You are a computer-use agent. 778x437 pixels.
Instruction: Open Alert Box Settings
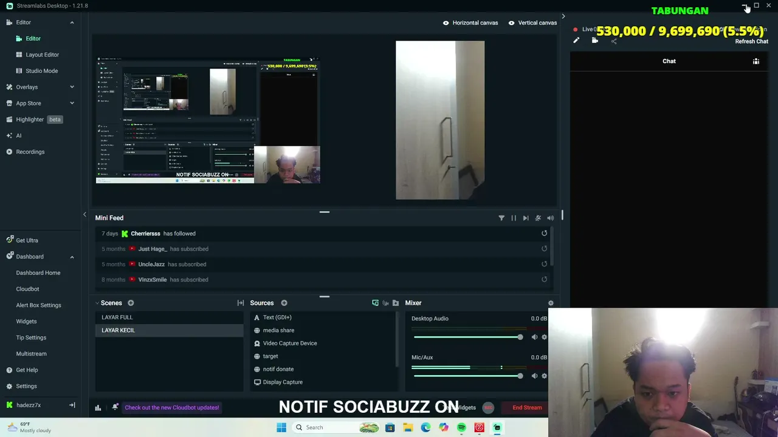38,305
